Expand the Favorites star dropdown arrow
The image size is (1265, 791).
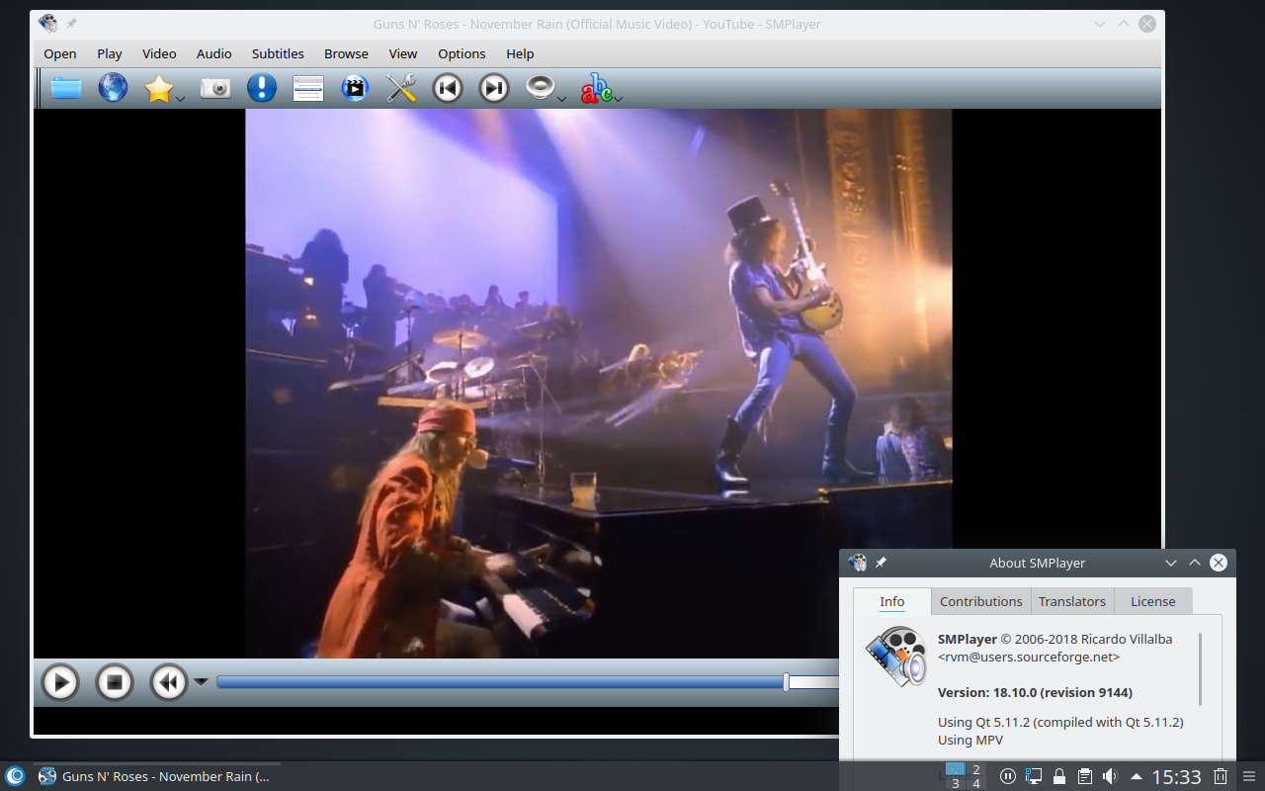tap(181, 98)
